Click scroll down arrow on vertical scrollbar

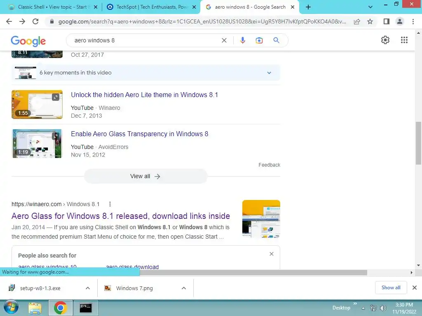[418, 265]
